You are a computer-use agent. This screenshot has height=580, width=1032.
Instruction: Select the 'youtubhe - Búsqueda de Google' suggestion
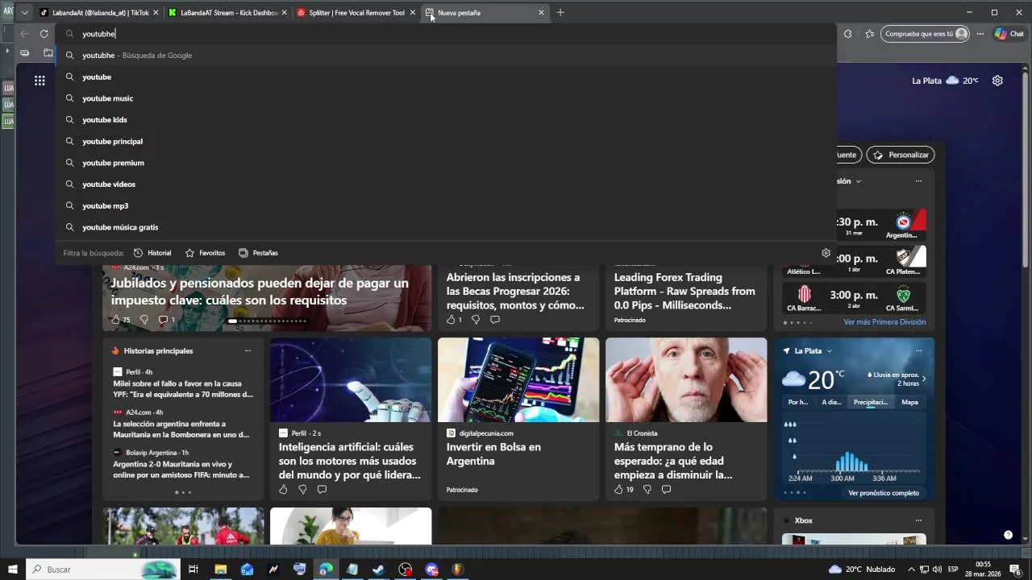pos(445,56)
